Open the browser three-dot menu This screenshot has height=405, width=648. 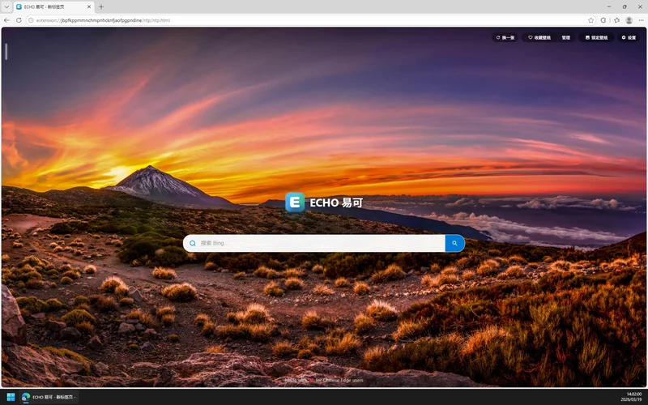click(641, 20)
